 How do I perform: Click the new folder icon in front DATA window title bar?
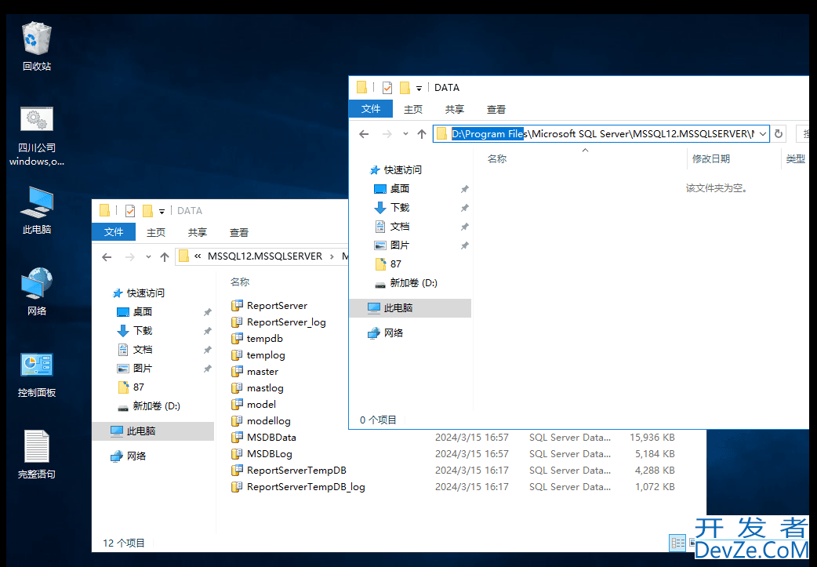pyautogui.click(x=405, y=88)
